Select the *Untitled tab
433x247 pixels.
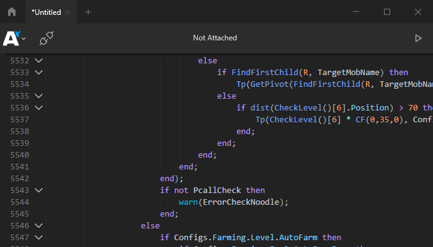(46, 12)
